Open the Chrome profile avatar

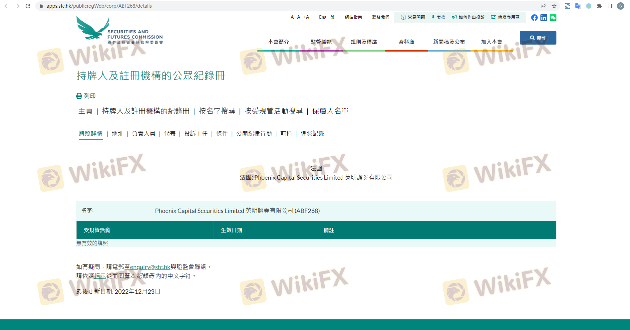[x=621, y=6]
